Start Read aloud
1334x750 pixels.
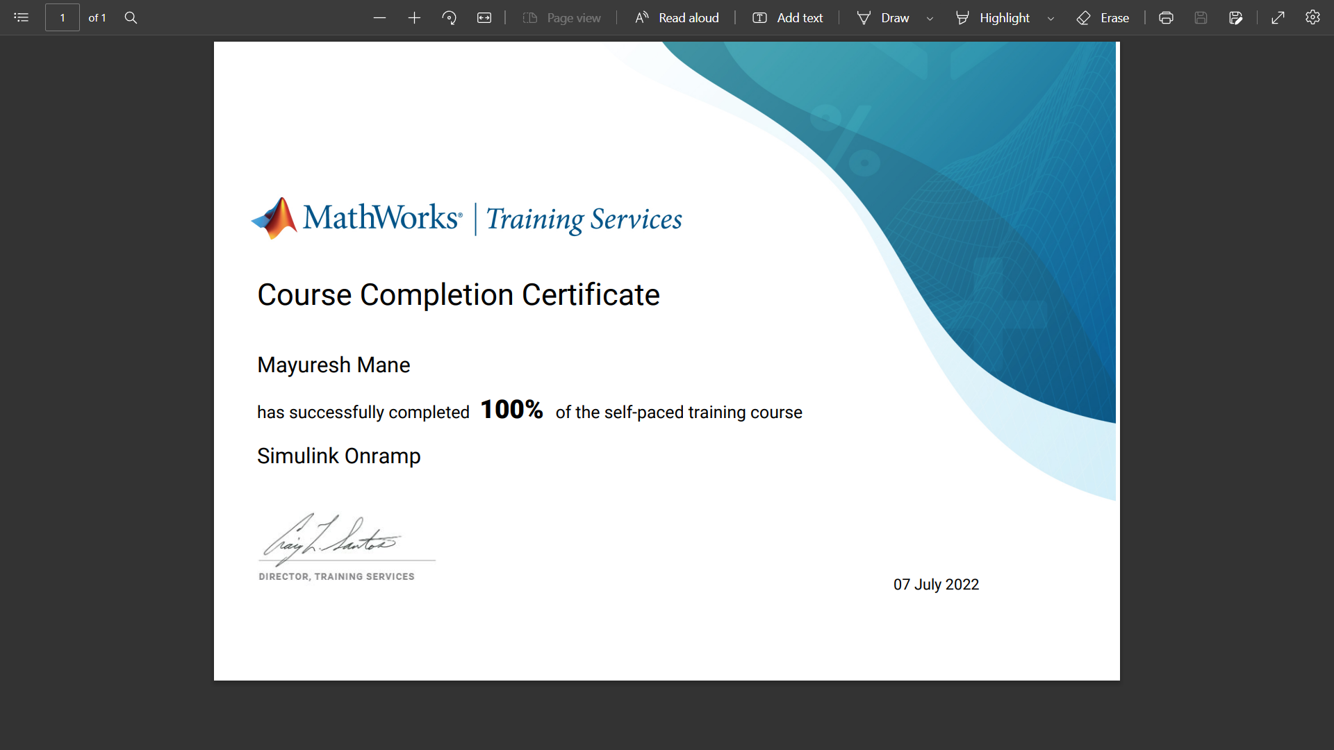point(677,17)
